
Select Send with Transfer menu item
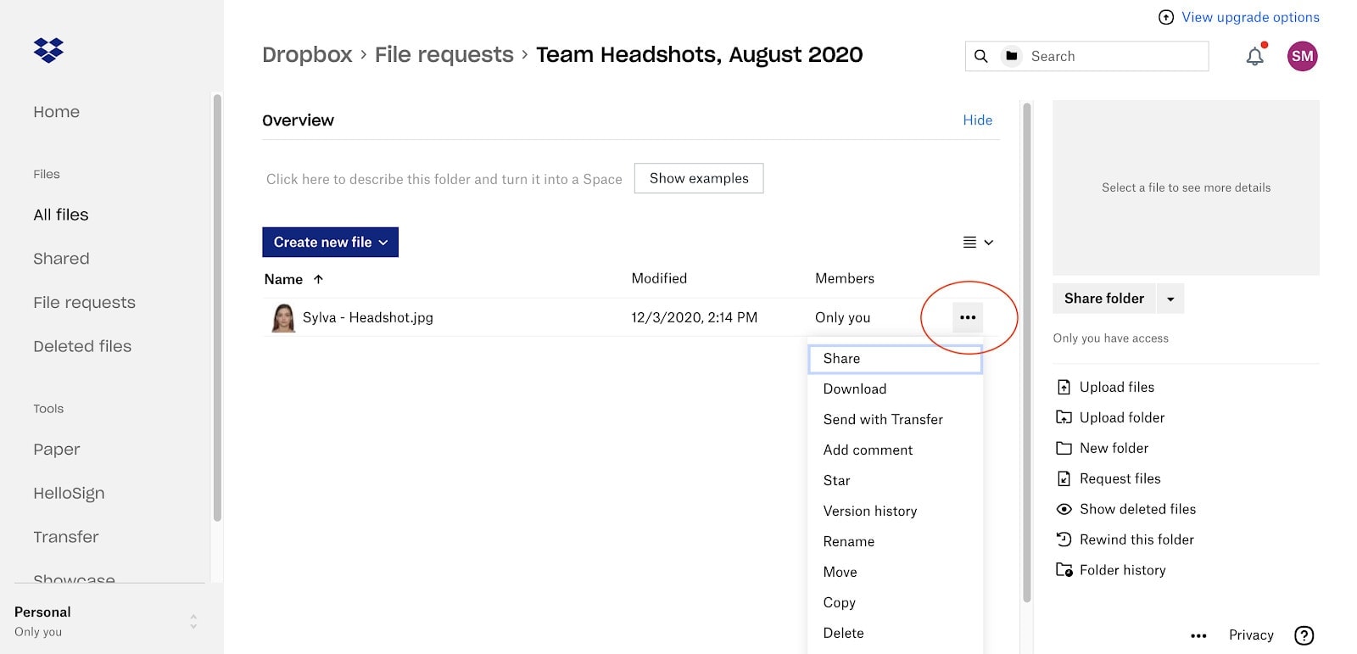coord(895,420)
